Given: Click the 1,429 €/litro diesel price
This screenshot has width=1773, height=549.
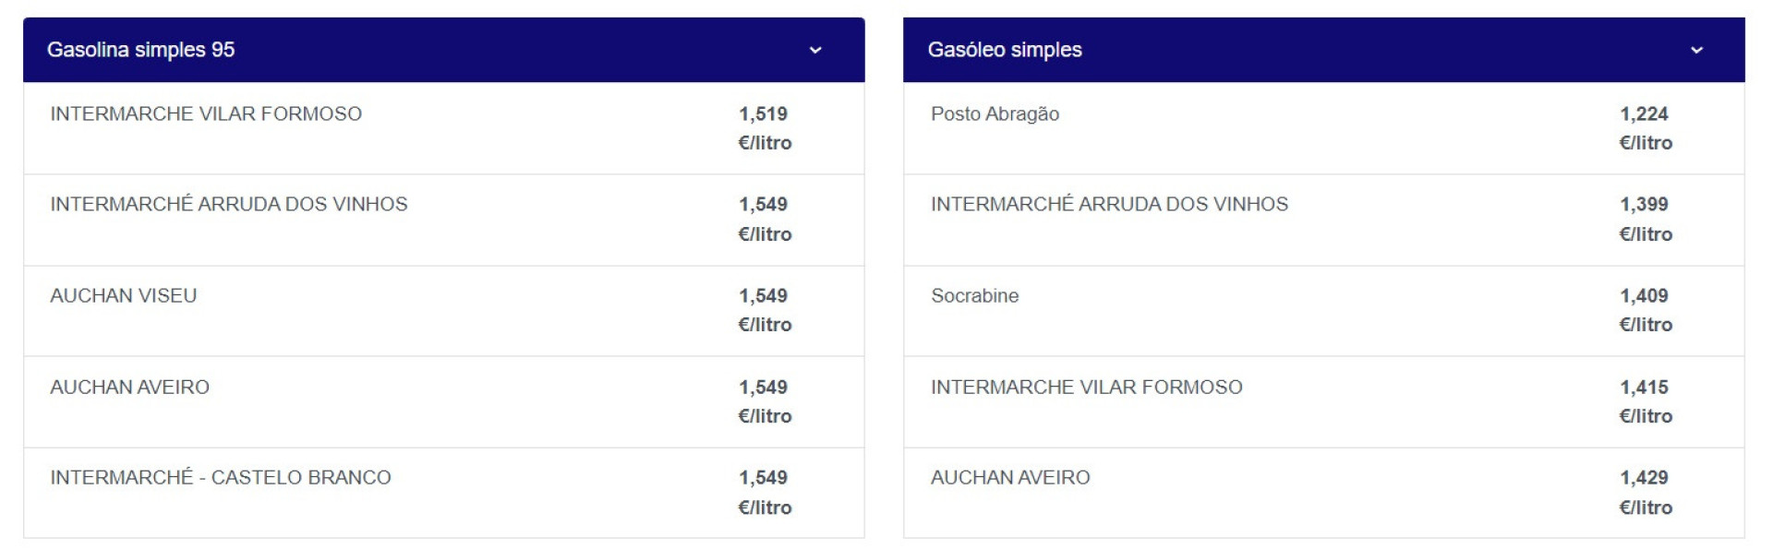Looking at the screenshot, I should pyautogui.click(x=1645, y=492).
